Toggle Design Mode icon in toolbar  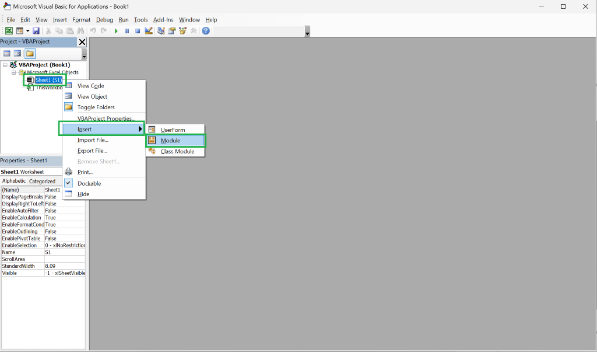pos(149,31)
